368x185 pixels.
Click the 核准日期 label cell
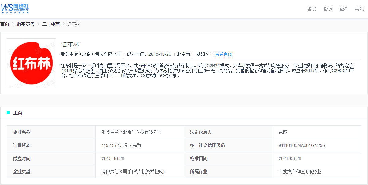(x=228, y=158)
